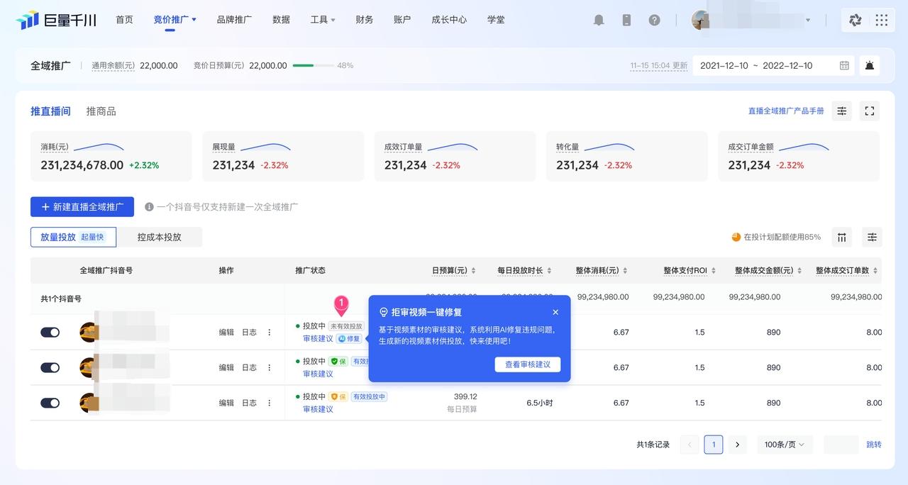Open the 100条/页 page size dropdown
The image size is (908, 485).
point(784,445)
